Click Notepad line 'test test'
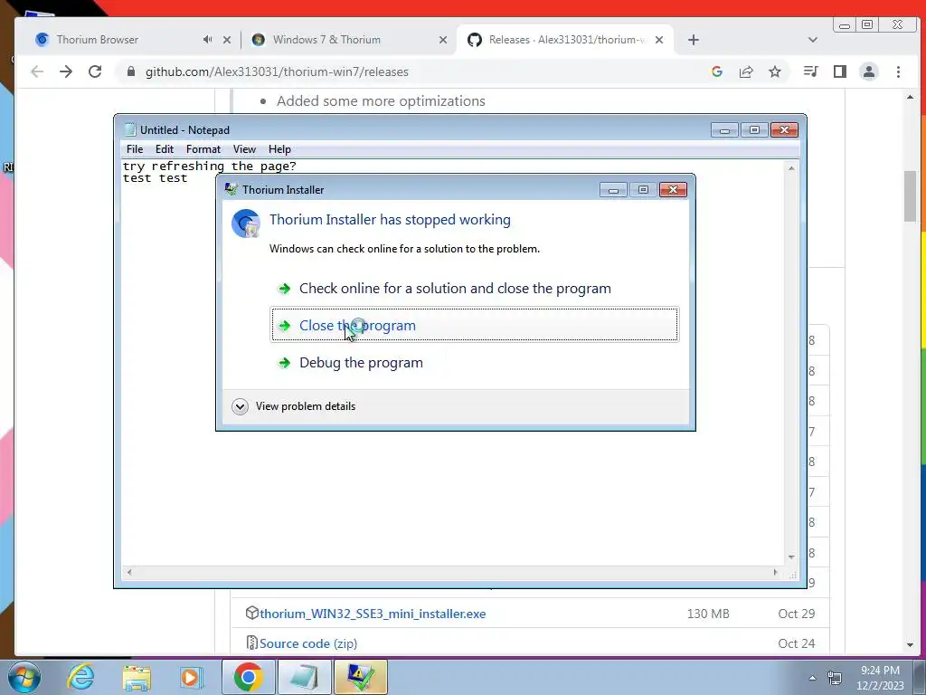Image resolution: width=926 pixels, height=695 pixels. click(155, 178)
